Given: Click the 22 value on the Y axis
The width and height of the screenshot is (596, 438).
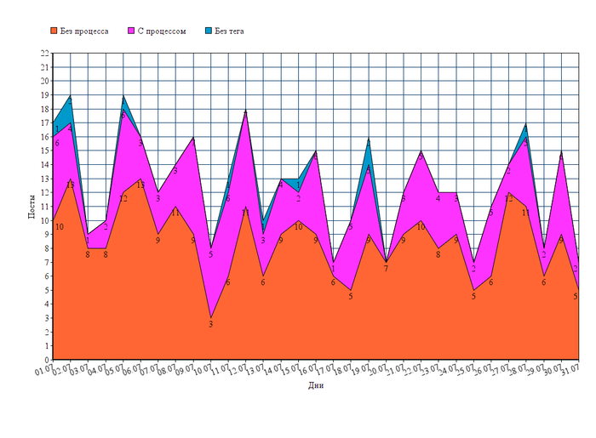Looking at the screenshot, I should pos(44,53).
